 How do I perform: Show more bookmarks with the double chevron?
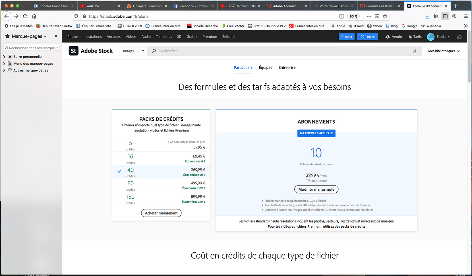tap(466, 26)
